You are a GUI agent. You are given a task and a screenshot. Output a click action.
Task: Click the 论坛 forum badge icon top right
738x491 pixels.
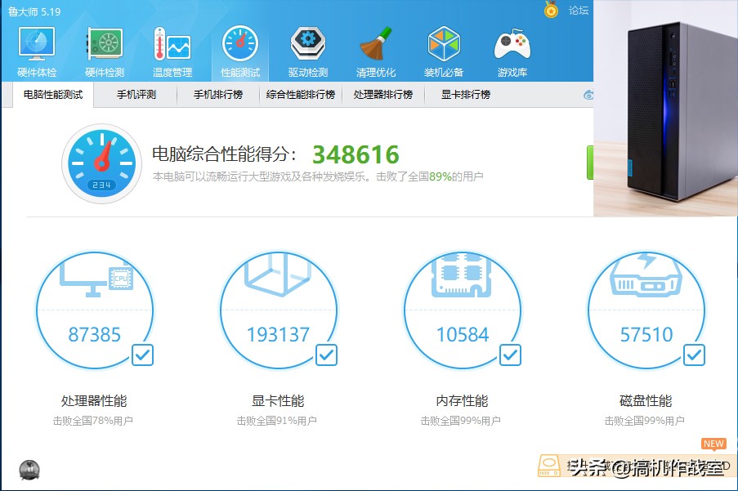coord(552,11)
